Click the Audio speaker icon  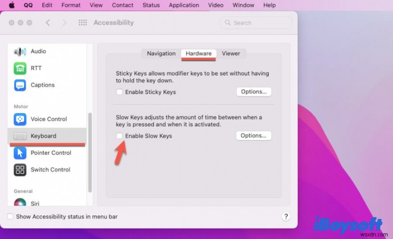coord(20,52)
